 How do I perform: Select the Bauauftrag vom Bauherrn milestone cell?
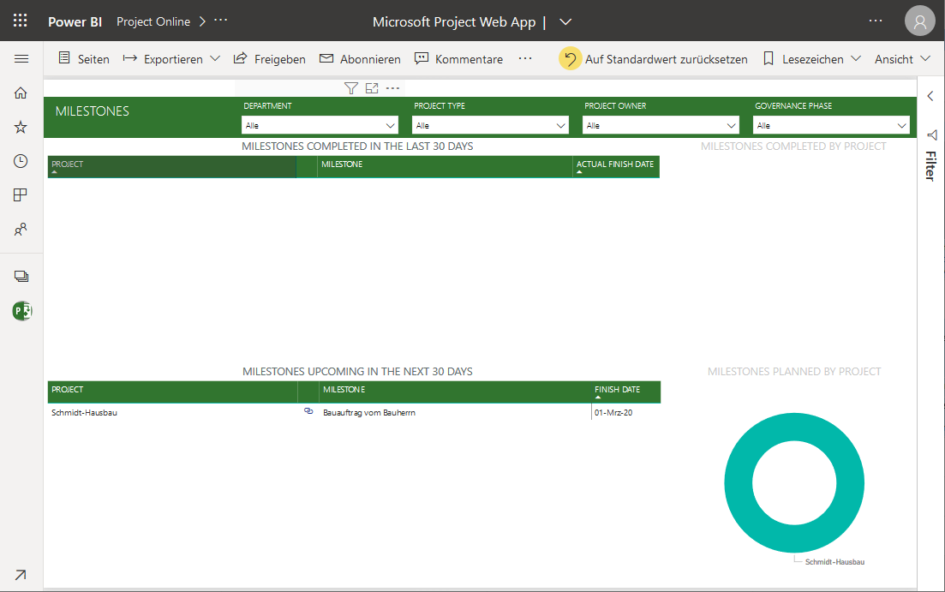point(369,412)
